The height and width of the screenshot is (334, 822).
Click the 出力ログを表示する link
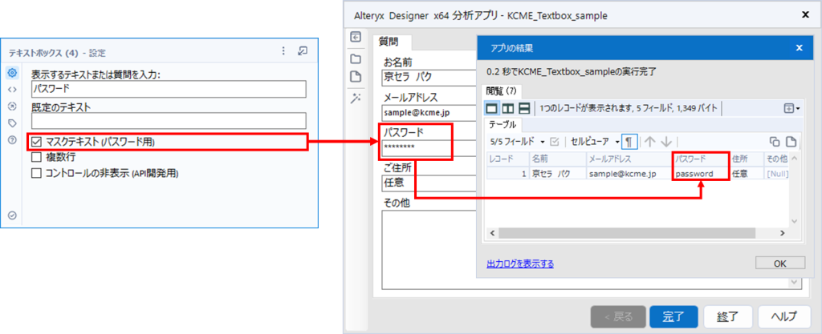click(520, 264)
